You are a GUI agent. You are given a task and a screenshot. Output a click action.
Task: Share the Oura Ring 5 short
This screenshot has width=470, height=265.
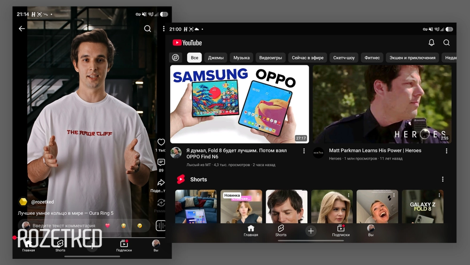tap(161, 183)
